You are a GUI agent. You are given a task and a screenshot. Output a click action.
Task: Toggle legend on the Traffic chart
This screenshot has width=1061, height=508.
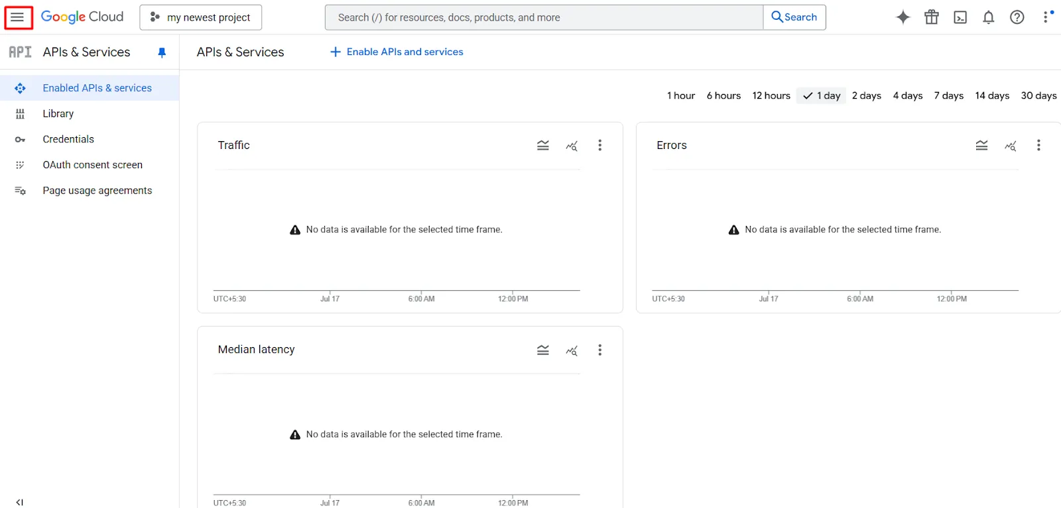pyautogui.click(x=543, y=146)
